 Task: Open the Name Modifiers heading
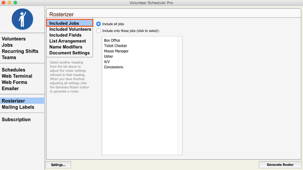click(x=66, y=47)
